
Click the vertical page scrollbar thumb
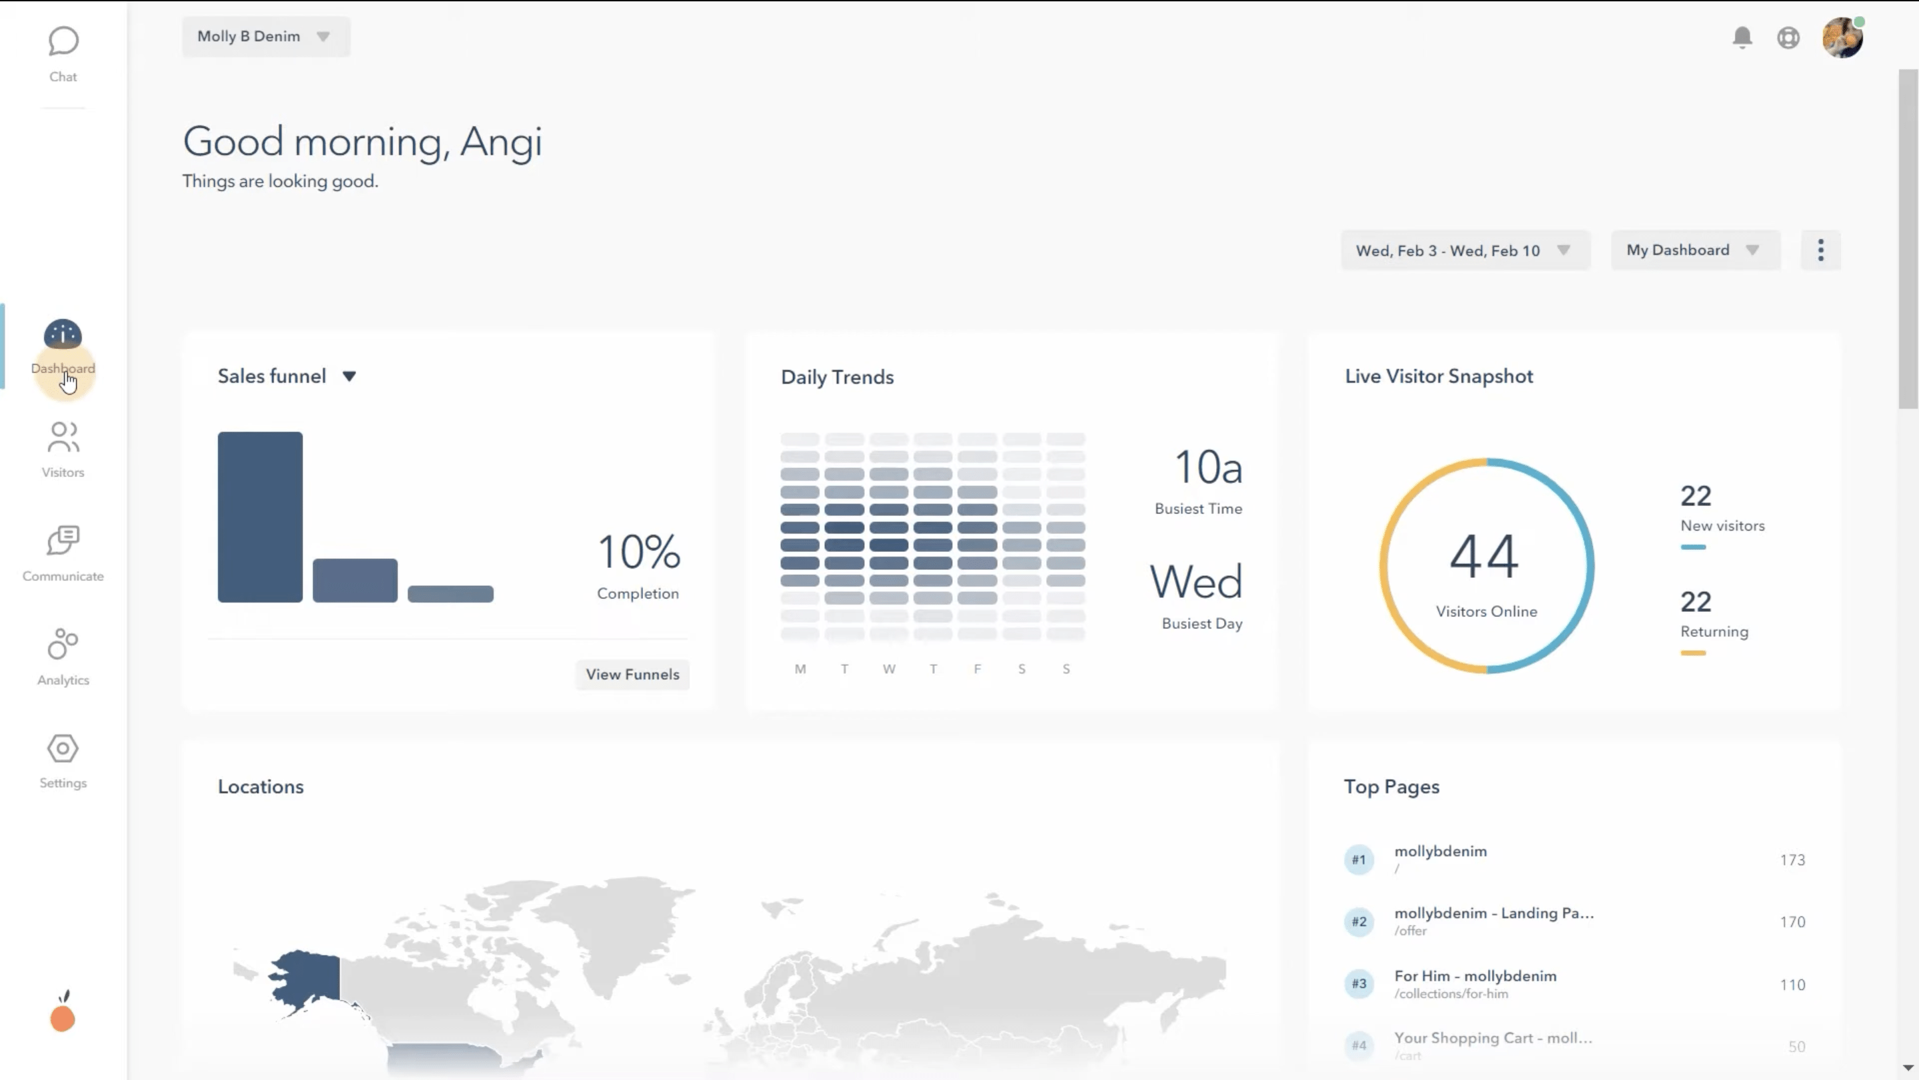point(1908,238)
